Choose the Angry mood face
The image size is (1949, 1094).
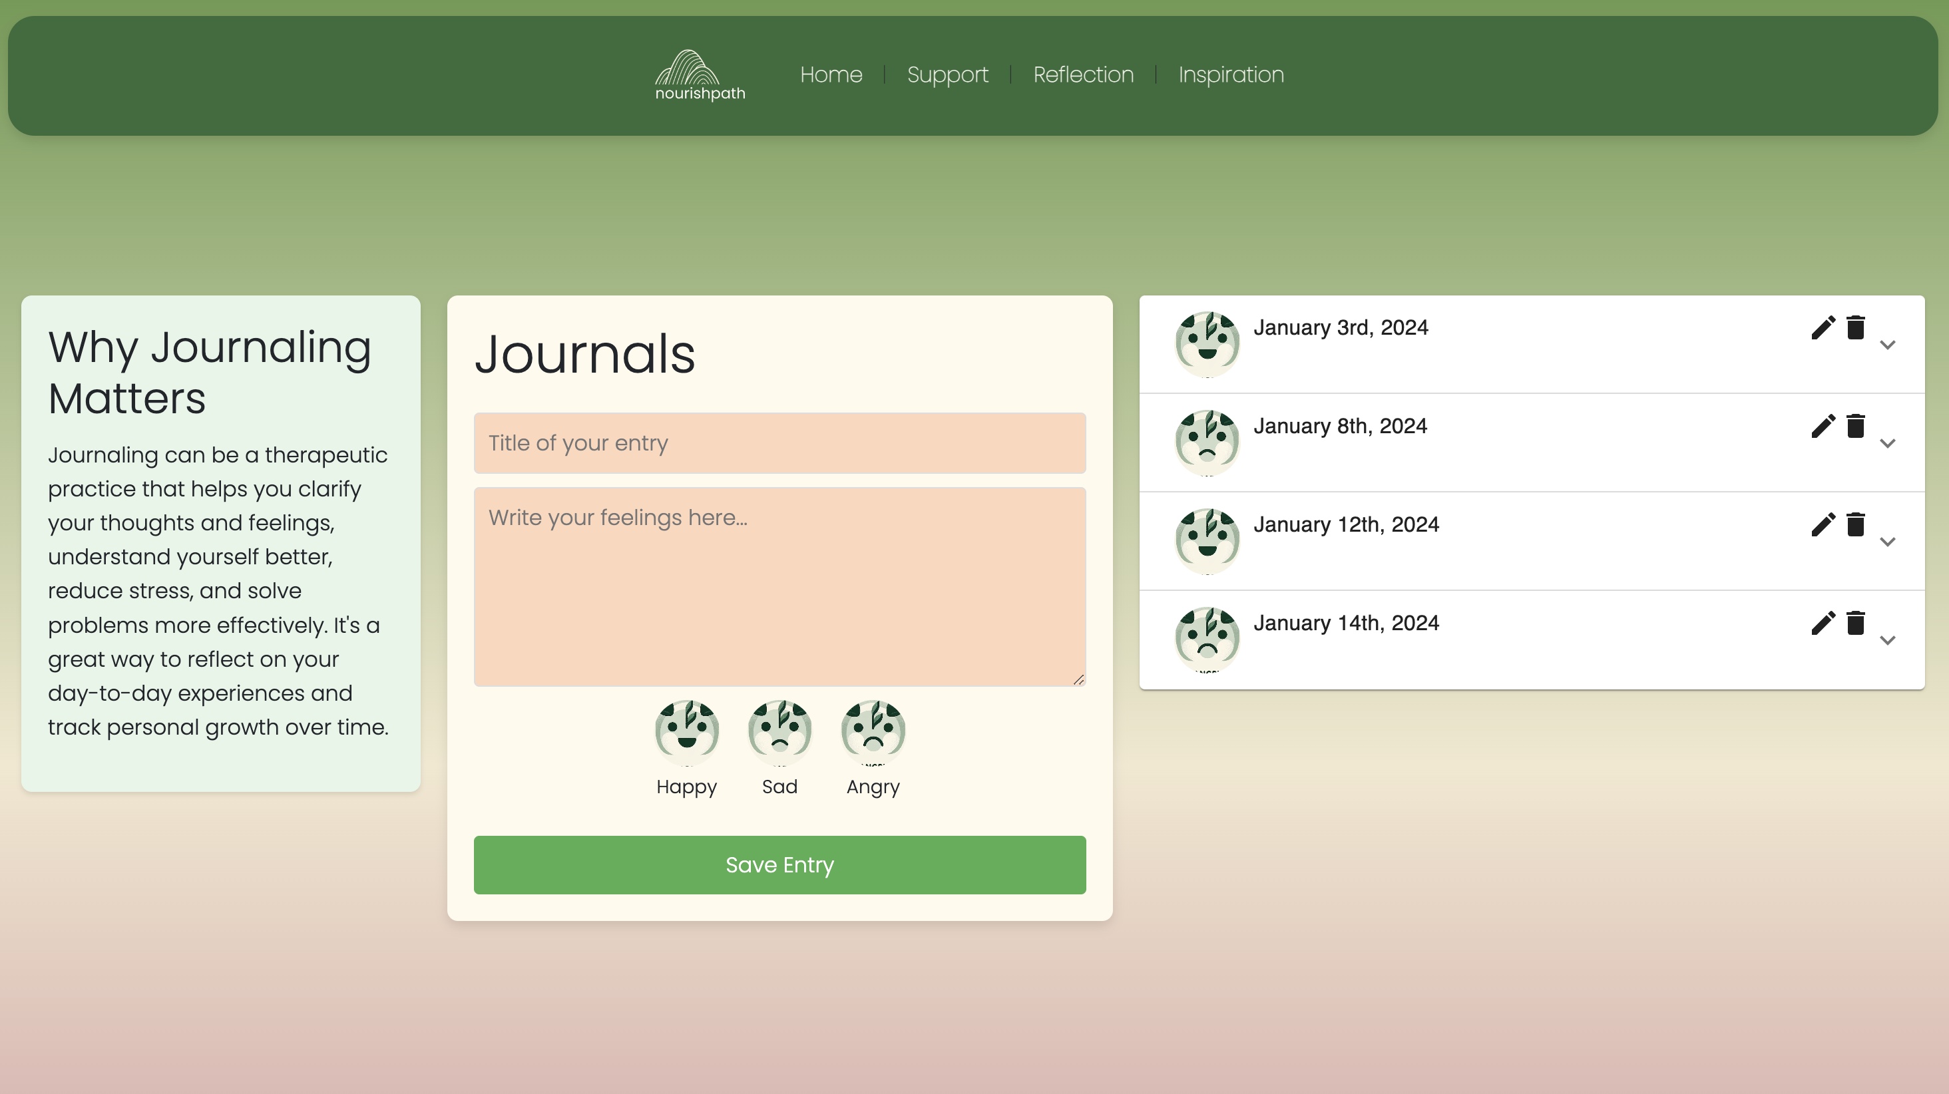click(x=873, y=730)
